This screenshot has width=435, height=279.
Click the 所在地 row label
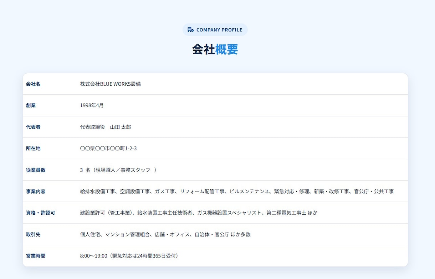[x=33, y=148]
